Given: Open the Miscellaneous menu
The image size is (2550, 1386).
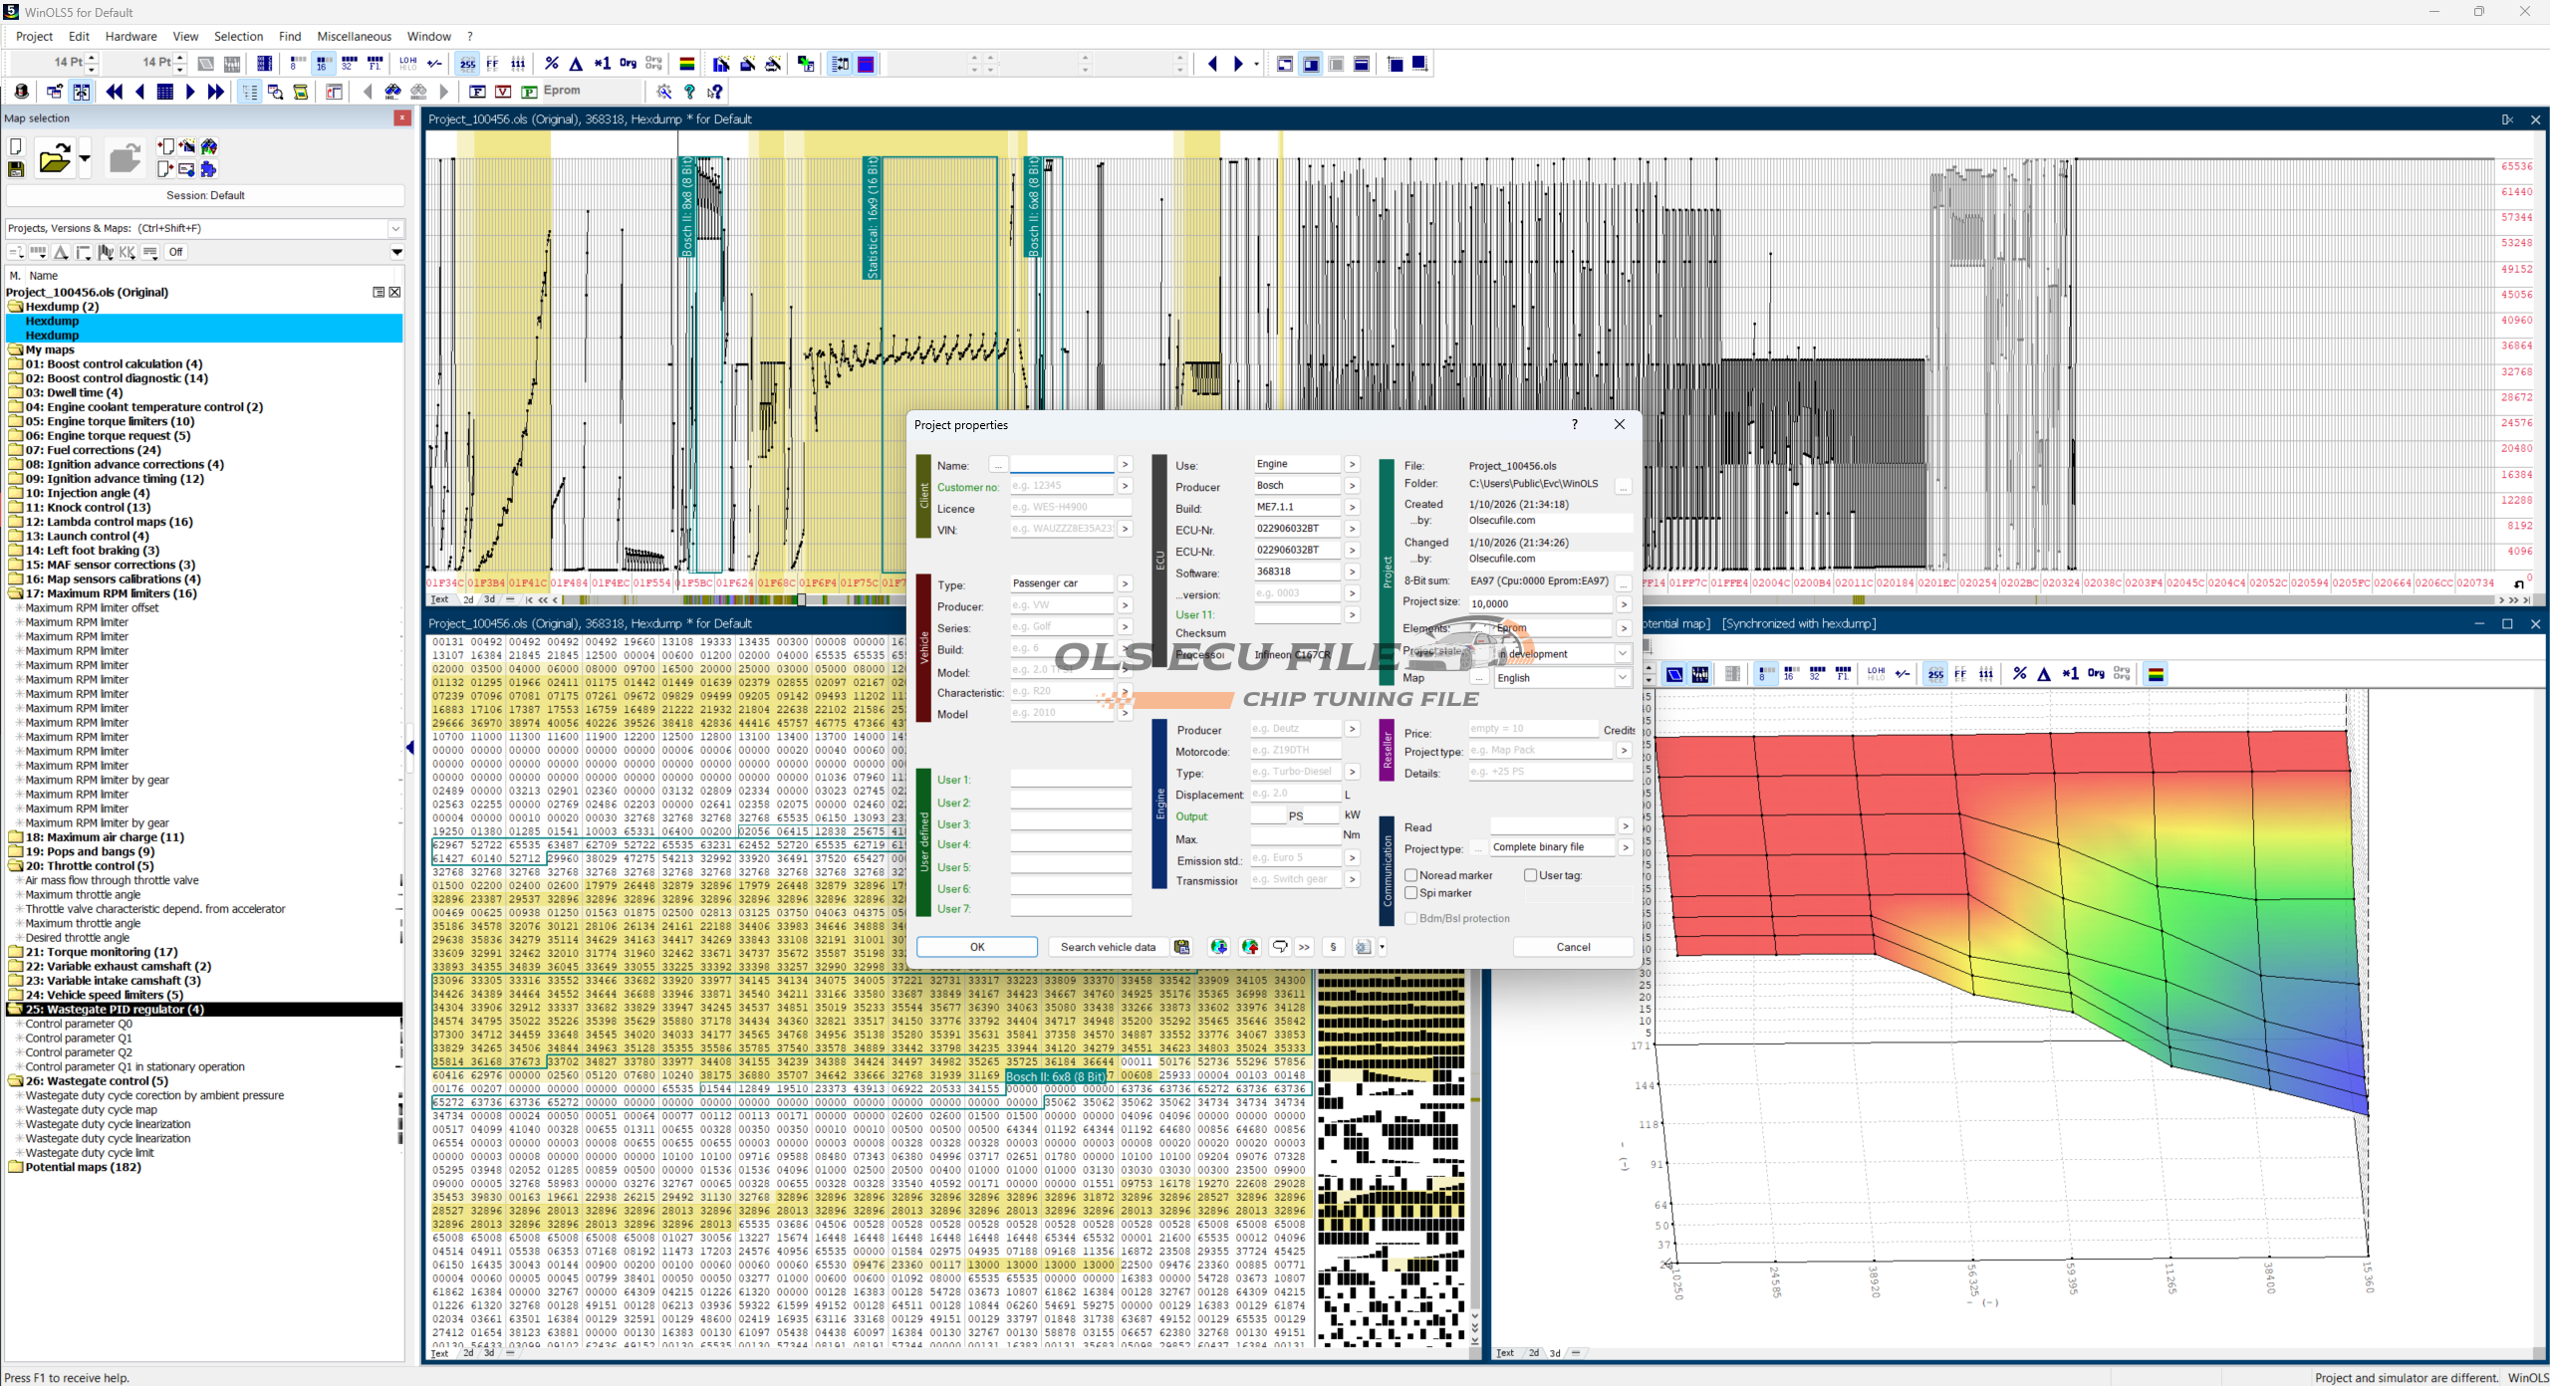Looking at the screenshot, I should coord(354,36).
